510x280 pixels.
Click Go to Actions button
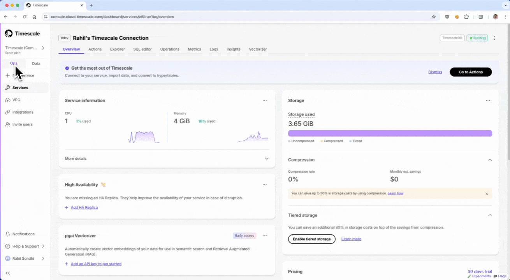[470, 72]
